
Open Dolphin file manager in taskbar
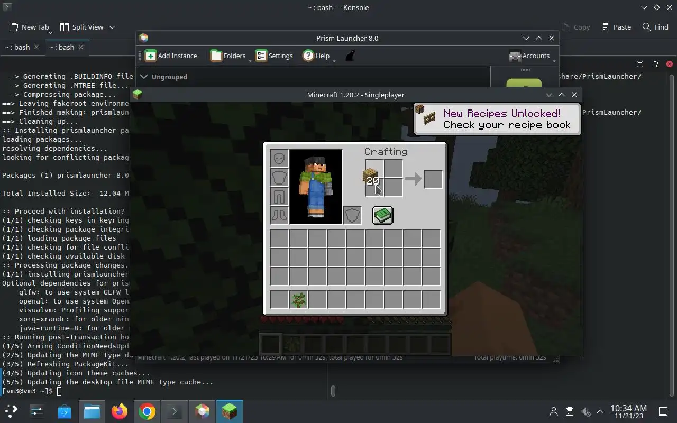click(92, 411)
